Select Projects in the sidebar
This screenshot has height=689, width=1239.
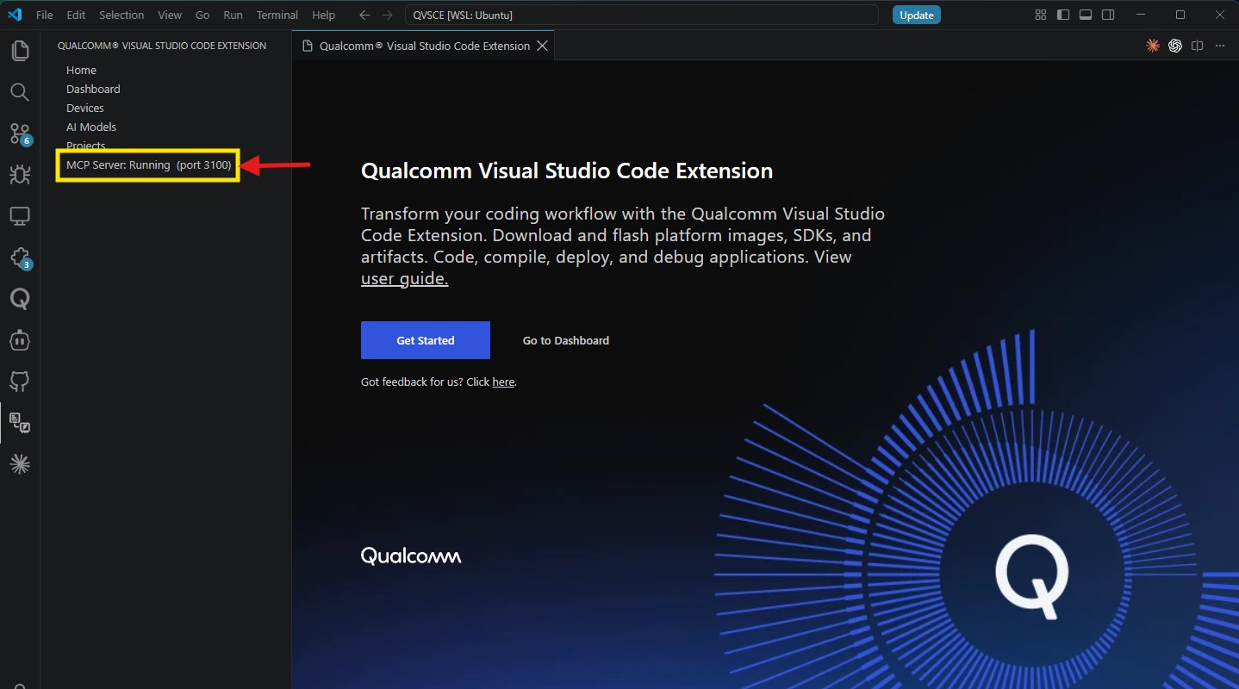pyautogui.click(x=86, y=146)
